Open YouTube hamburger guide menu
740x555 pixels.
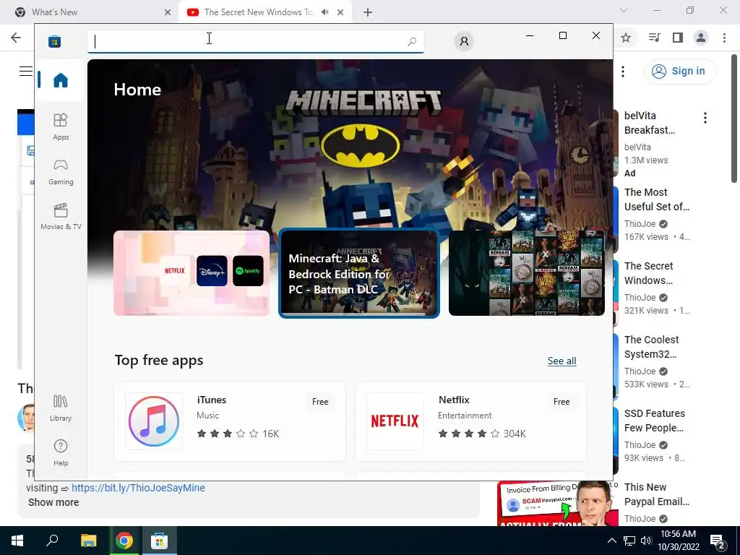click(x=25, y=72)
